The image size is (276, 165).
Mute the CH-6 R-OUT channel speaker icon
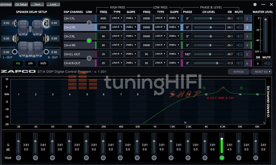[x=239, y=63]
